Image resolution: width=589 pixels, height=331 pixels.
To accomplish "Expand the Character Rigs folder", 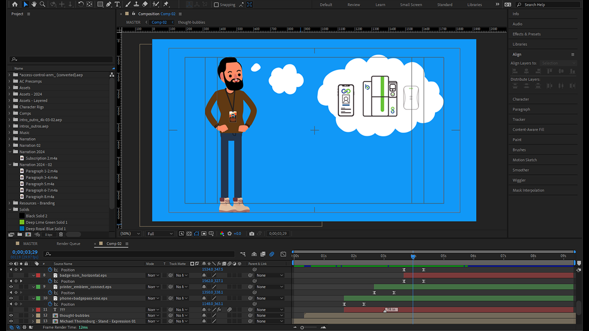I will click(10, 107).
